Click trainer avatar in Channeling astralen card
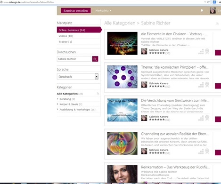The image size is (221, 184). (144, 151)
